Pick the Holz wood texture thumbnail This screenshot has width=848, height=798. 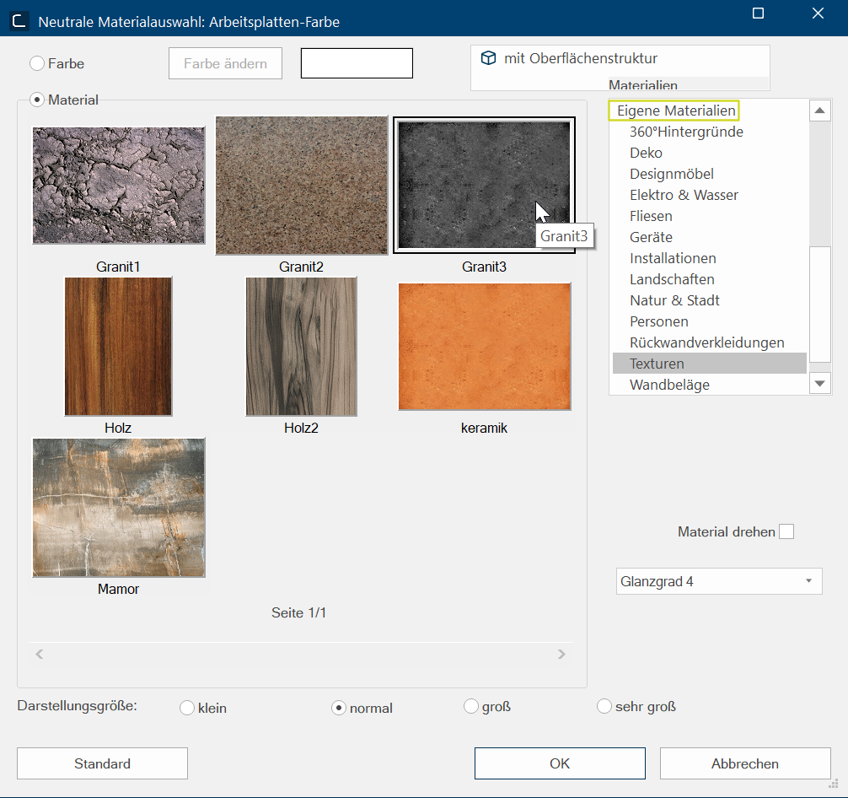[118, 347]
